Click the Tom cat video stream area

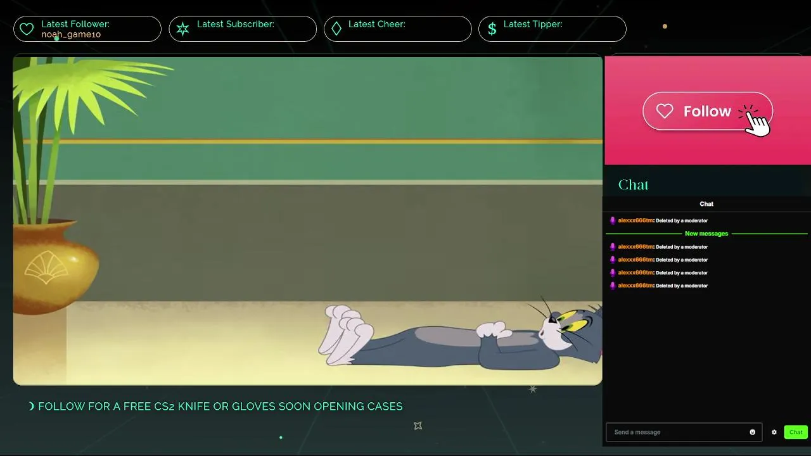click(307, 220)
